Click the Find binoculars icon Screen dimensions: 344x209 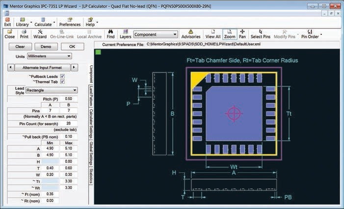click(x=110, y=34)
